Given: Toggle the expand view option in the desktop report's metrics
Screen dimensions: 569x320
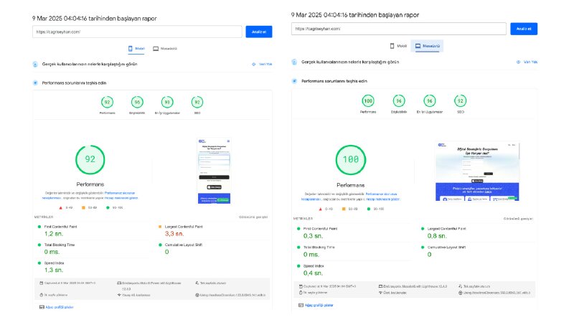Looking at the screenshot, I should point(518,219).
